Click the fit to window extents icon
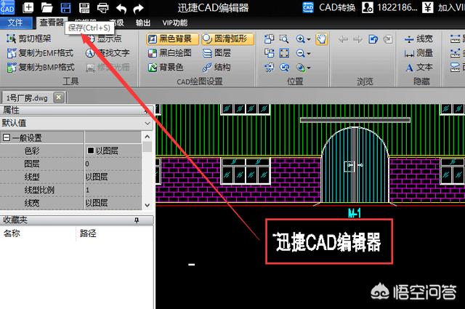Viewport: 465px width, 309px height. point(284,53)
